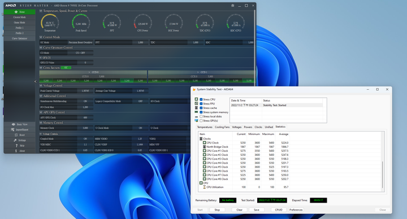The width and height of the screenshot is (407, 219).
Task: Click the chip icon of North Bridge Clock row
Action: point(205,147)
